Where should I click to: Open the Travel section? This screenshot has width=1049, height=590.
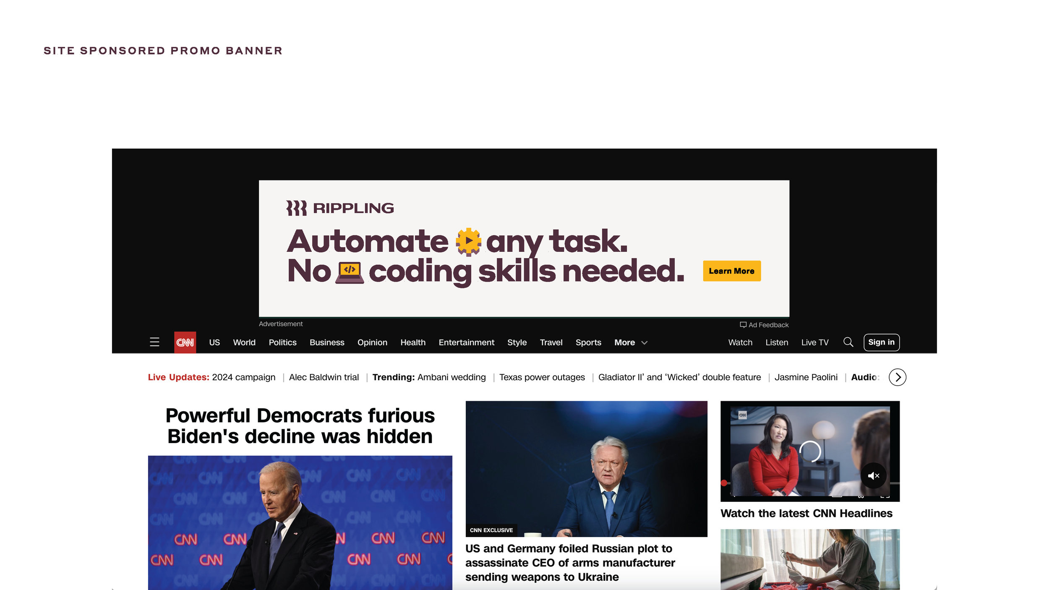551,342
